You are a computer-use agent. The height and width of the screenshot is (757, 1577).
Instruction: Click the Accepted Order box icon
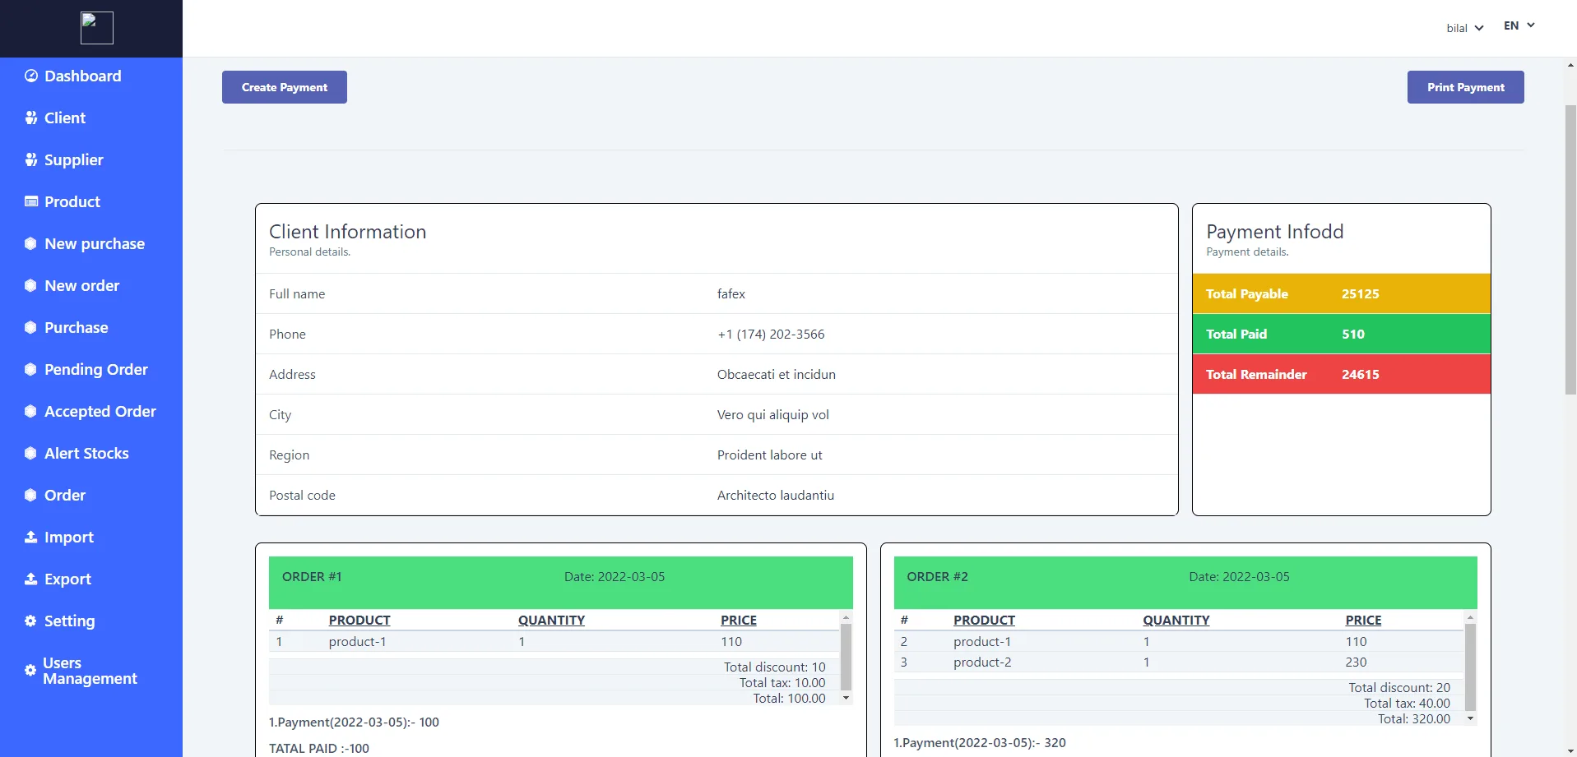pos(30,411)
